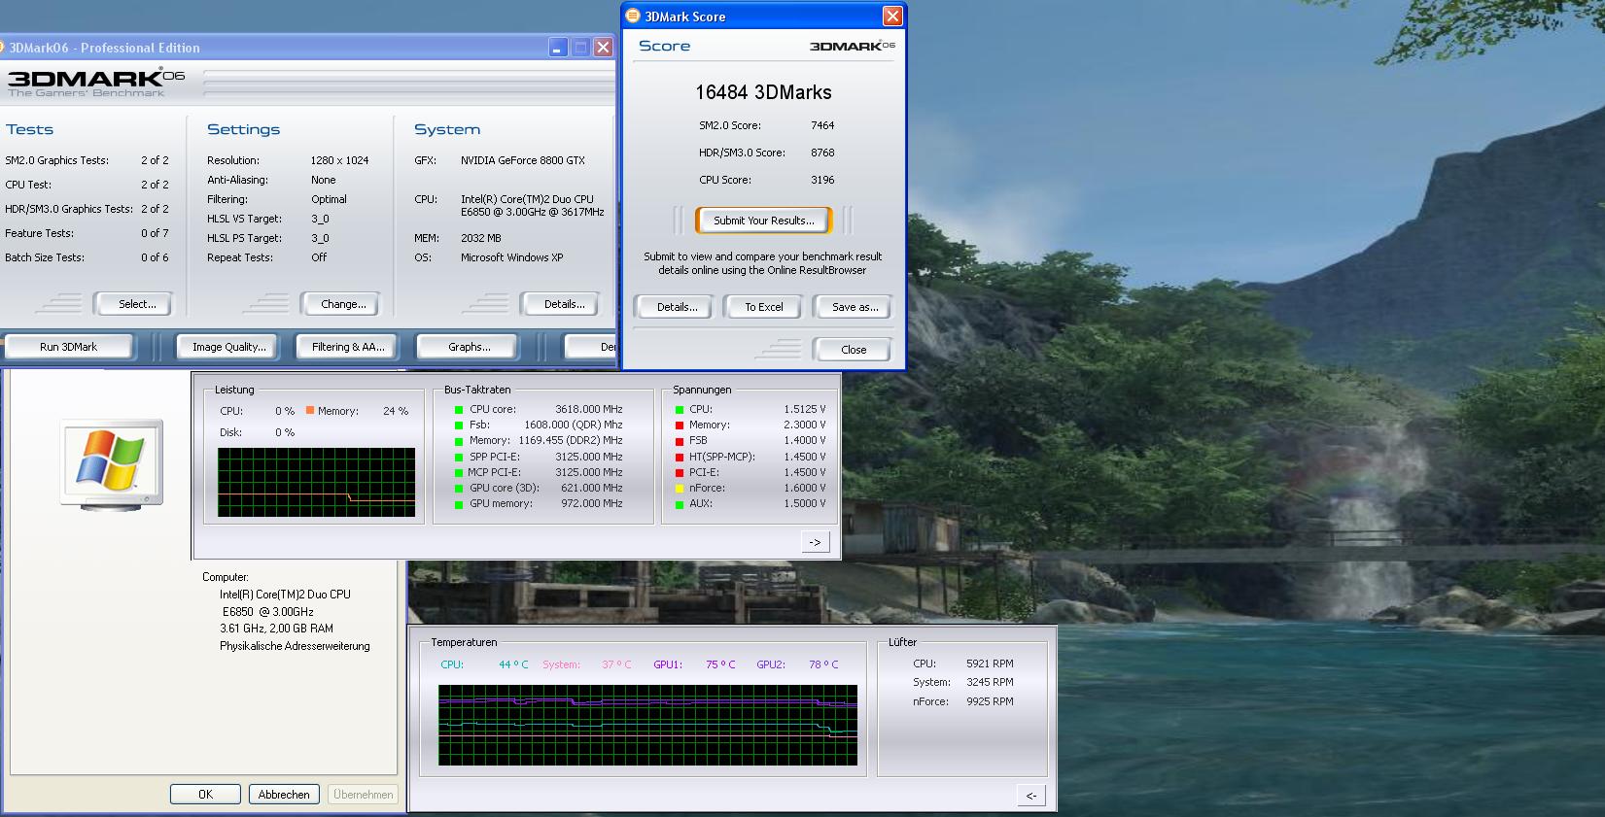Click the 3DMark Score window title icon

[x=633, y=16]
